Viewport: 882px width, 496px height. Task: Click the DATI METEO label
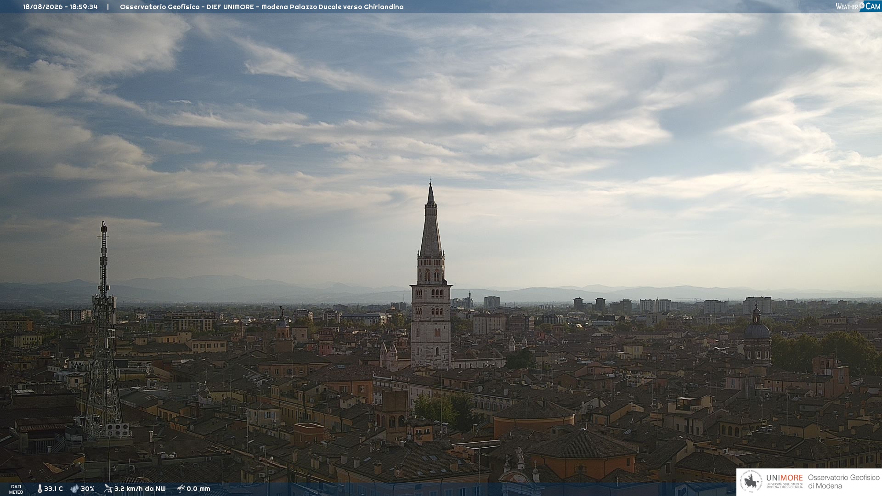16,489
